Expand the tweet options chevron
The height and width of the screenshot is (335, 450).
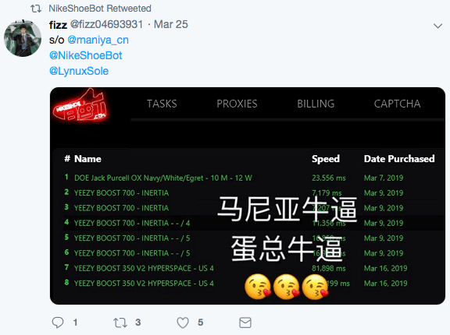tap(437, 26)
